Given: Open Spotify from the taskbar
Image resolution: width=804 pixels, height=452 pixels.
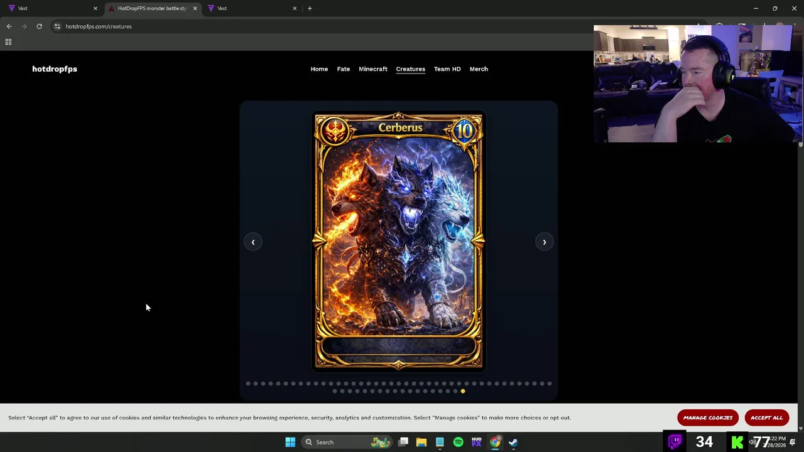Looking at the screenshot, I should tap(458, 442).
